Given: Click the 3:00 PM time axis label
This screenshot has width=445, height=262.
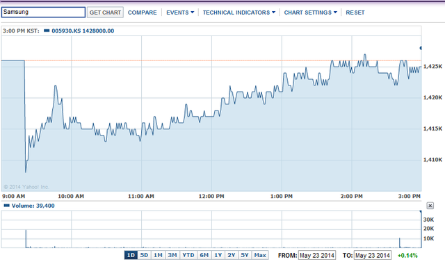Looking at the screenshot, I should [x=410, y=196].
